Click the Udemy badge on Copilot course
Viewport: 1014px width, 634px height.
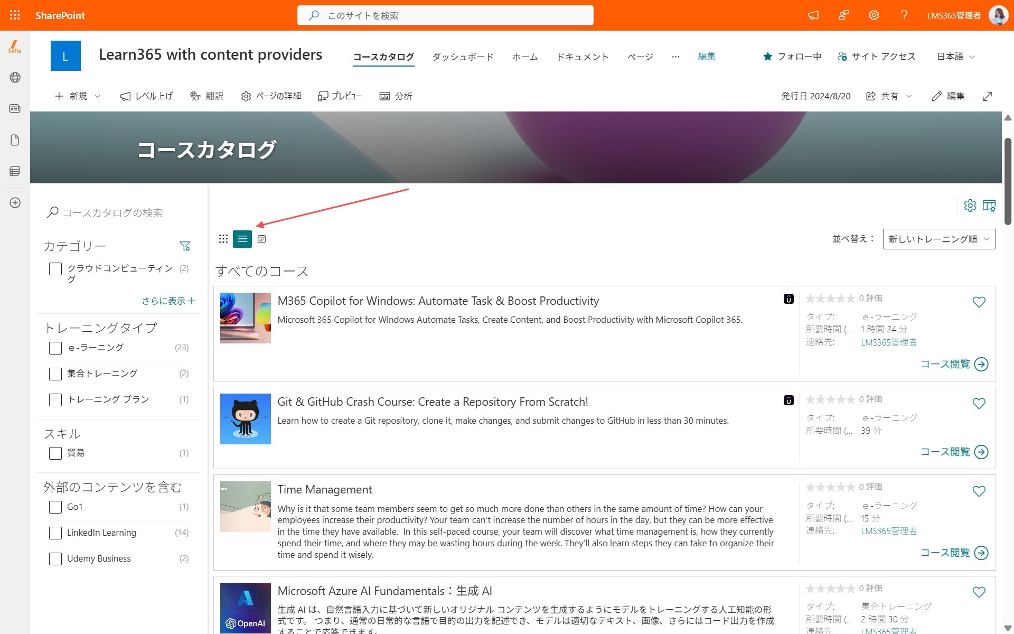pyautogui.click(x=788, y=299)
